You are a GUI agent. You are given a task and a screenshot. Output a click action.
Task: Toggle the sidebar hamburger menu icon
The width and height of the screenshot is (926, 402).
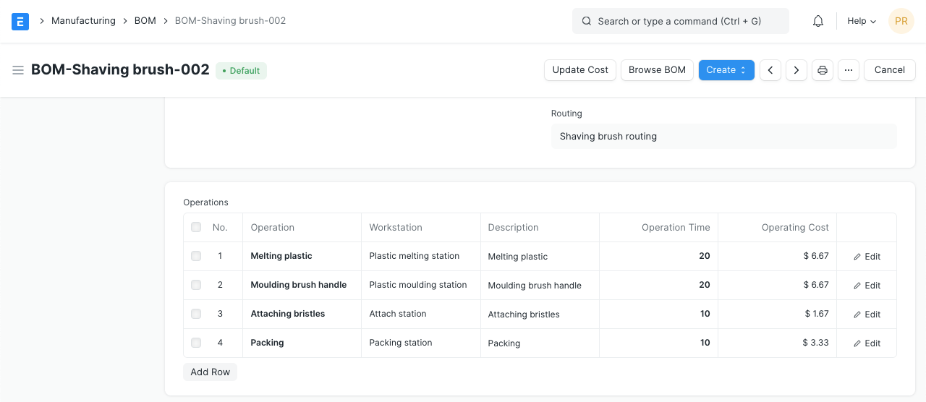point(18,70)
